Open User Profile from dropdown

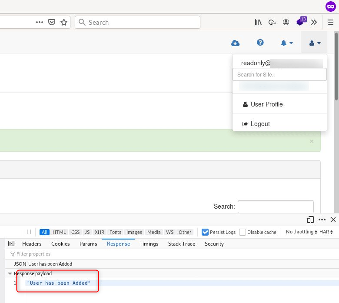[266, 104]
